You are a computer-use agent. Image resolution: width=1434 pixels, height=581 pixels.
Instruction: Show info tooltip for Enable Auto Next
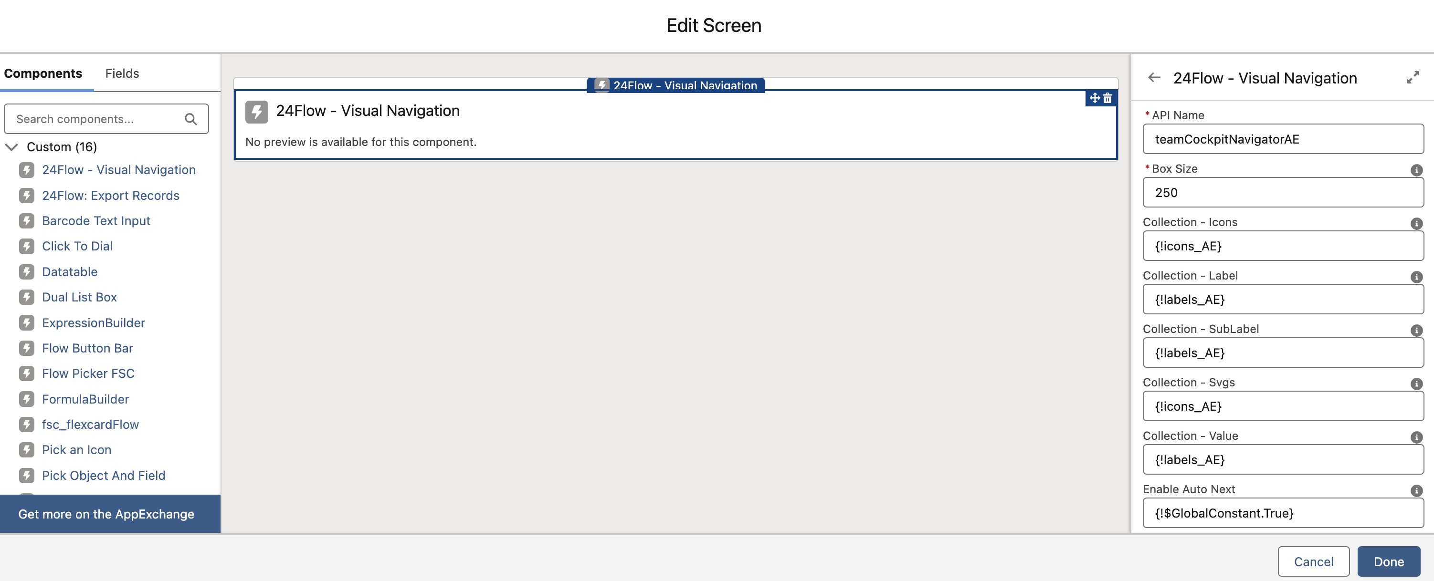1416,491
